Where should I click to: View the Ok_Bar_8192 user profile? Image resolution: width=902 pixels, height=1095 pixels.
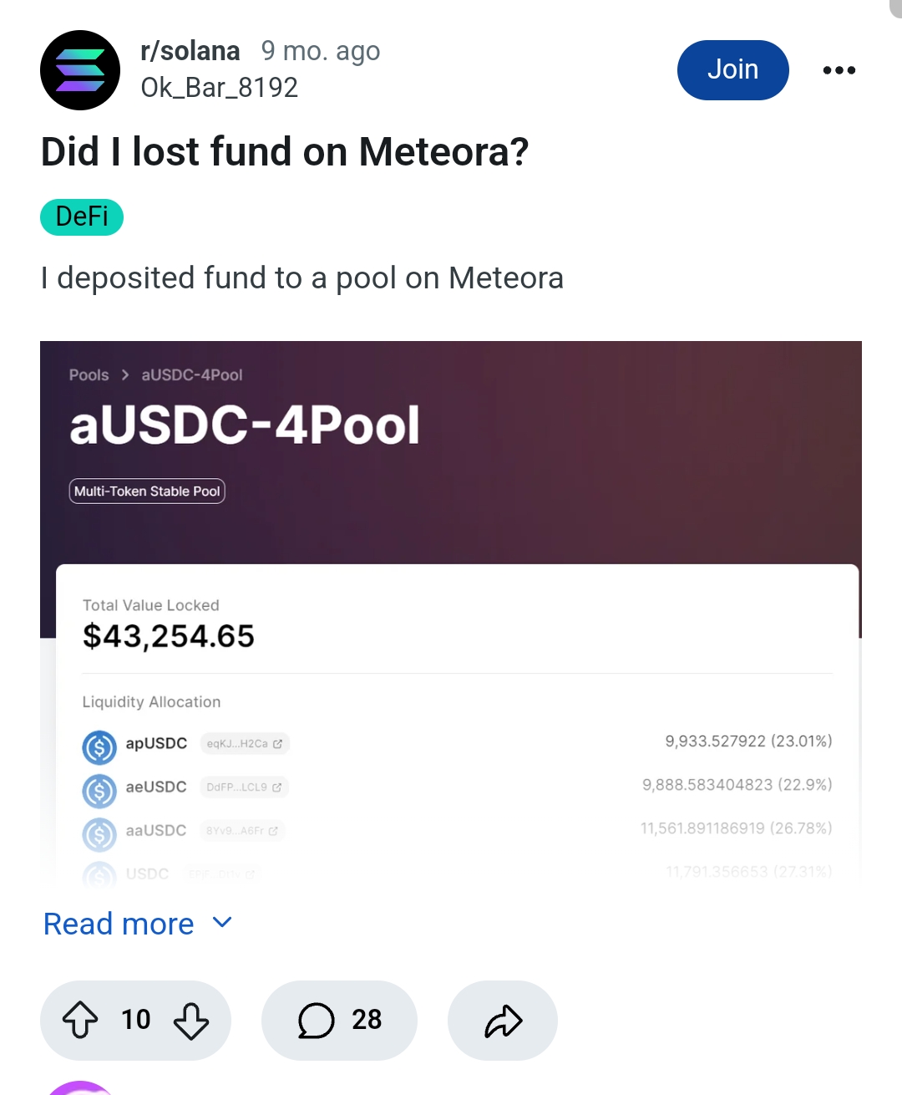point(219,87)
